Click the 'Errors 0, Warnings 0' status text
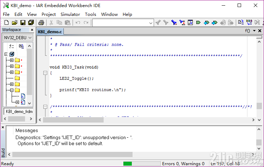This screenshot has width=264, height=167. pos(183,163)
